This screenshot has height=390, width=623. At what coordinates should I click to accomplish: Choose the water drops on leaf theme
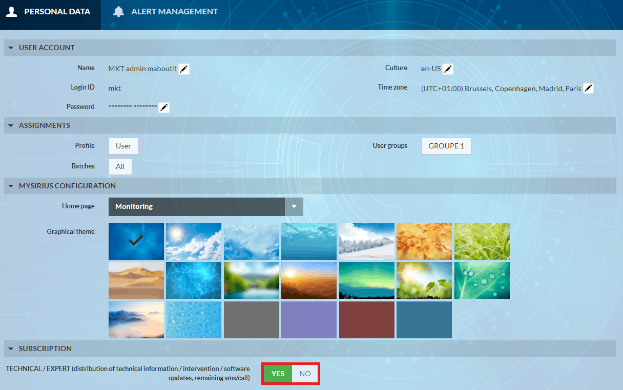point(482,280)
